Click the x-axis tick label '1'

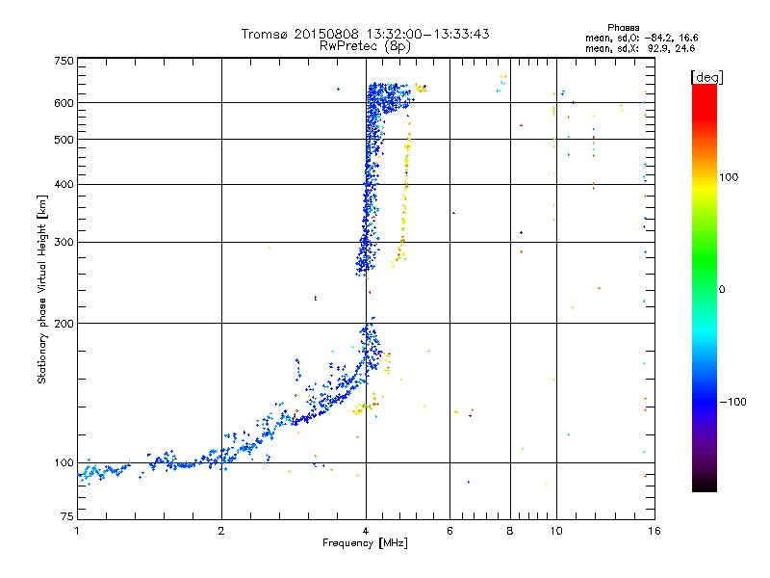tap(77, 531)
